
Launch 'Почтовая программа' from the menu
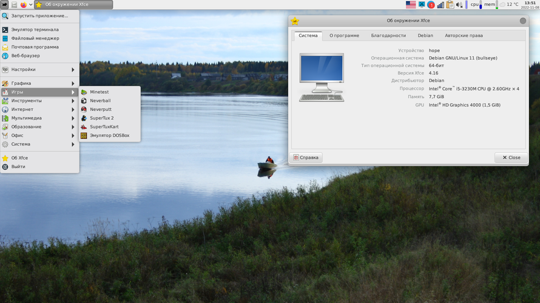tap(39, 47)
